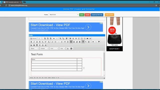Click the Insert Table icon
Viewport: 160px width, 90px height.
pos(37,45)
